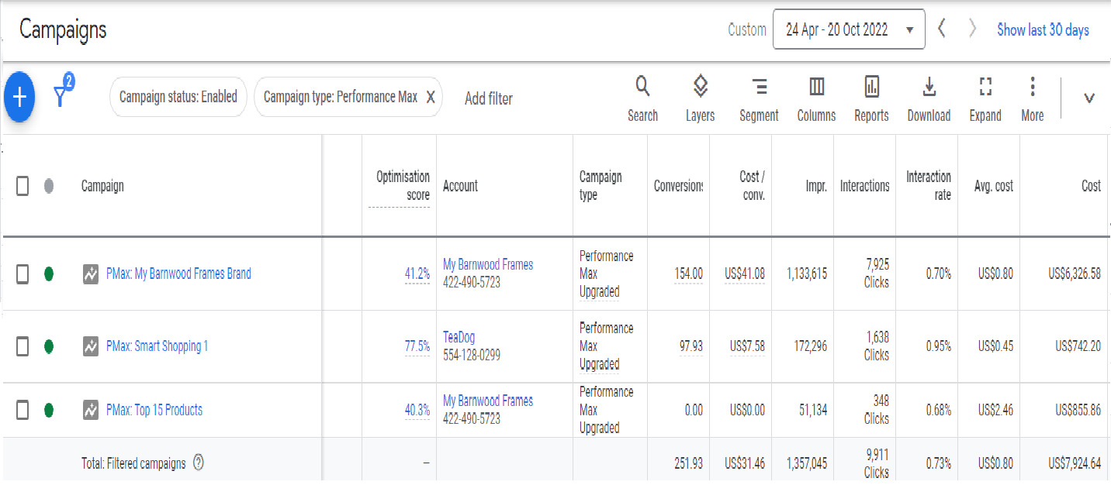Viewport: 1111px width, 485px height.
Task: Click the Layers toolbar icon
Action: point(700,98)
